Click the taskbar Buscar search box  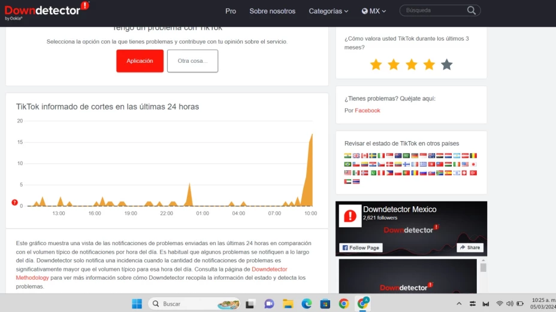pyautogui.click(x=194, y=304)
